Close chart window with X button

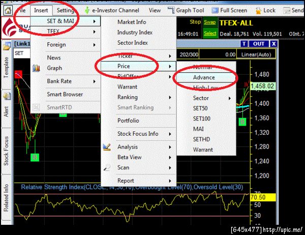click(x=273, y=44)
